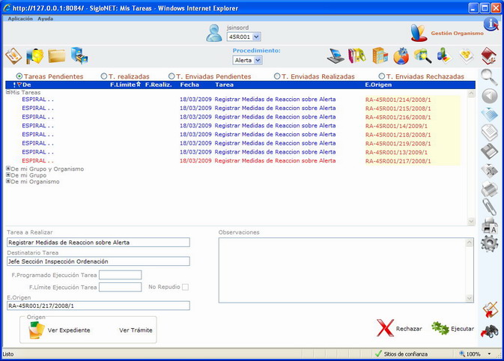The height and width of the screenshot is (361, 504).
Task: Click the yellow folder icon in toolbar
Action: [x=57, y=55]
